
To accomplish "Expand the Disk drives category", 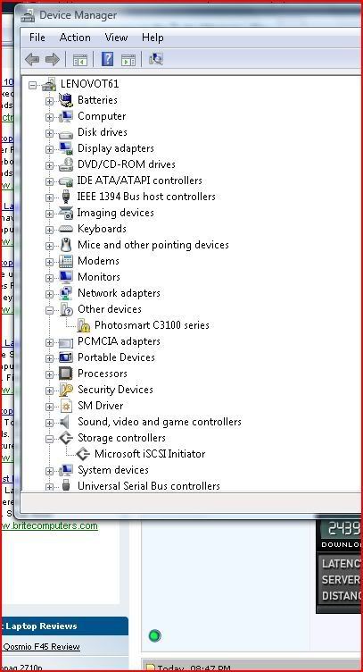I will point(50,133).
